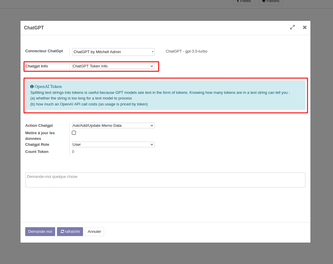333x264 pixels.
Task: Click the Annuler button
Action: click(94, 231)
